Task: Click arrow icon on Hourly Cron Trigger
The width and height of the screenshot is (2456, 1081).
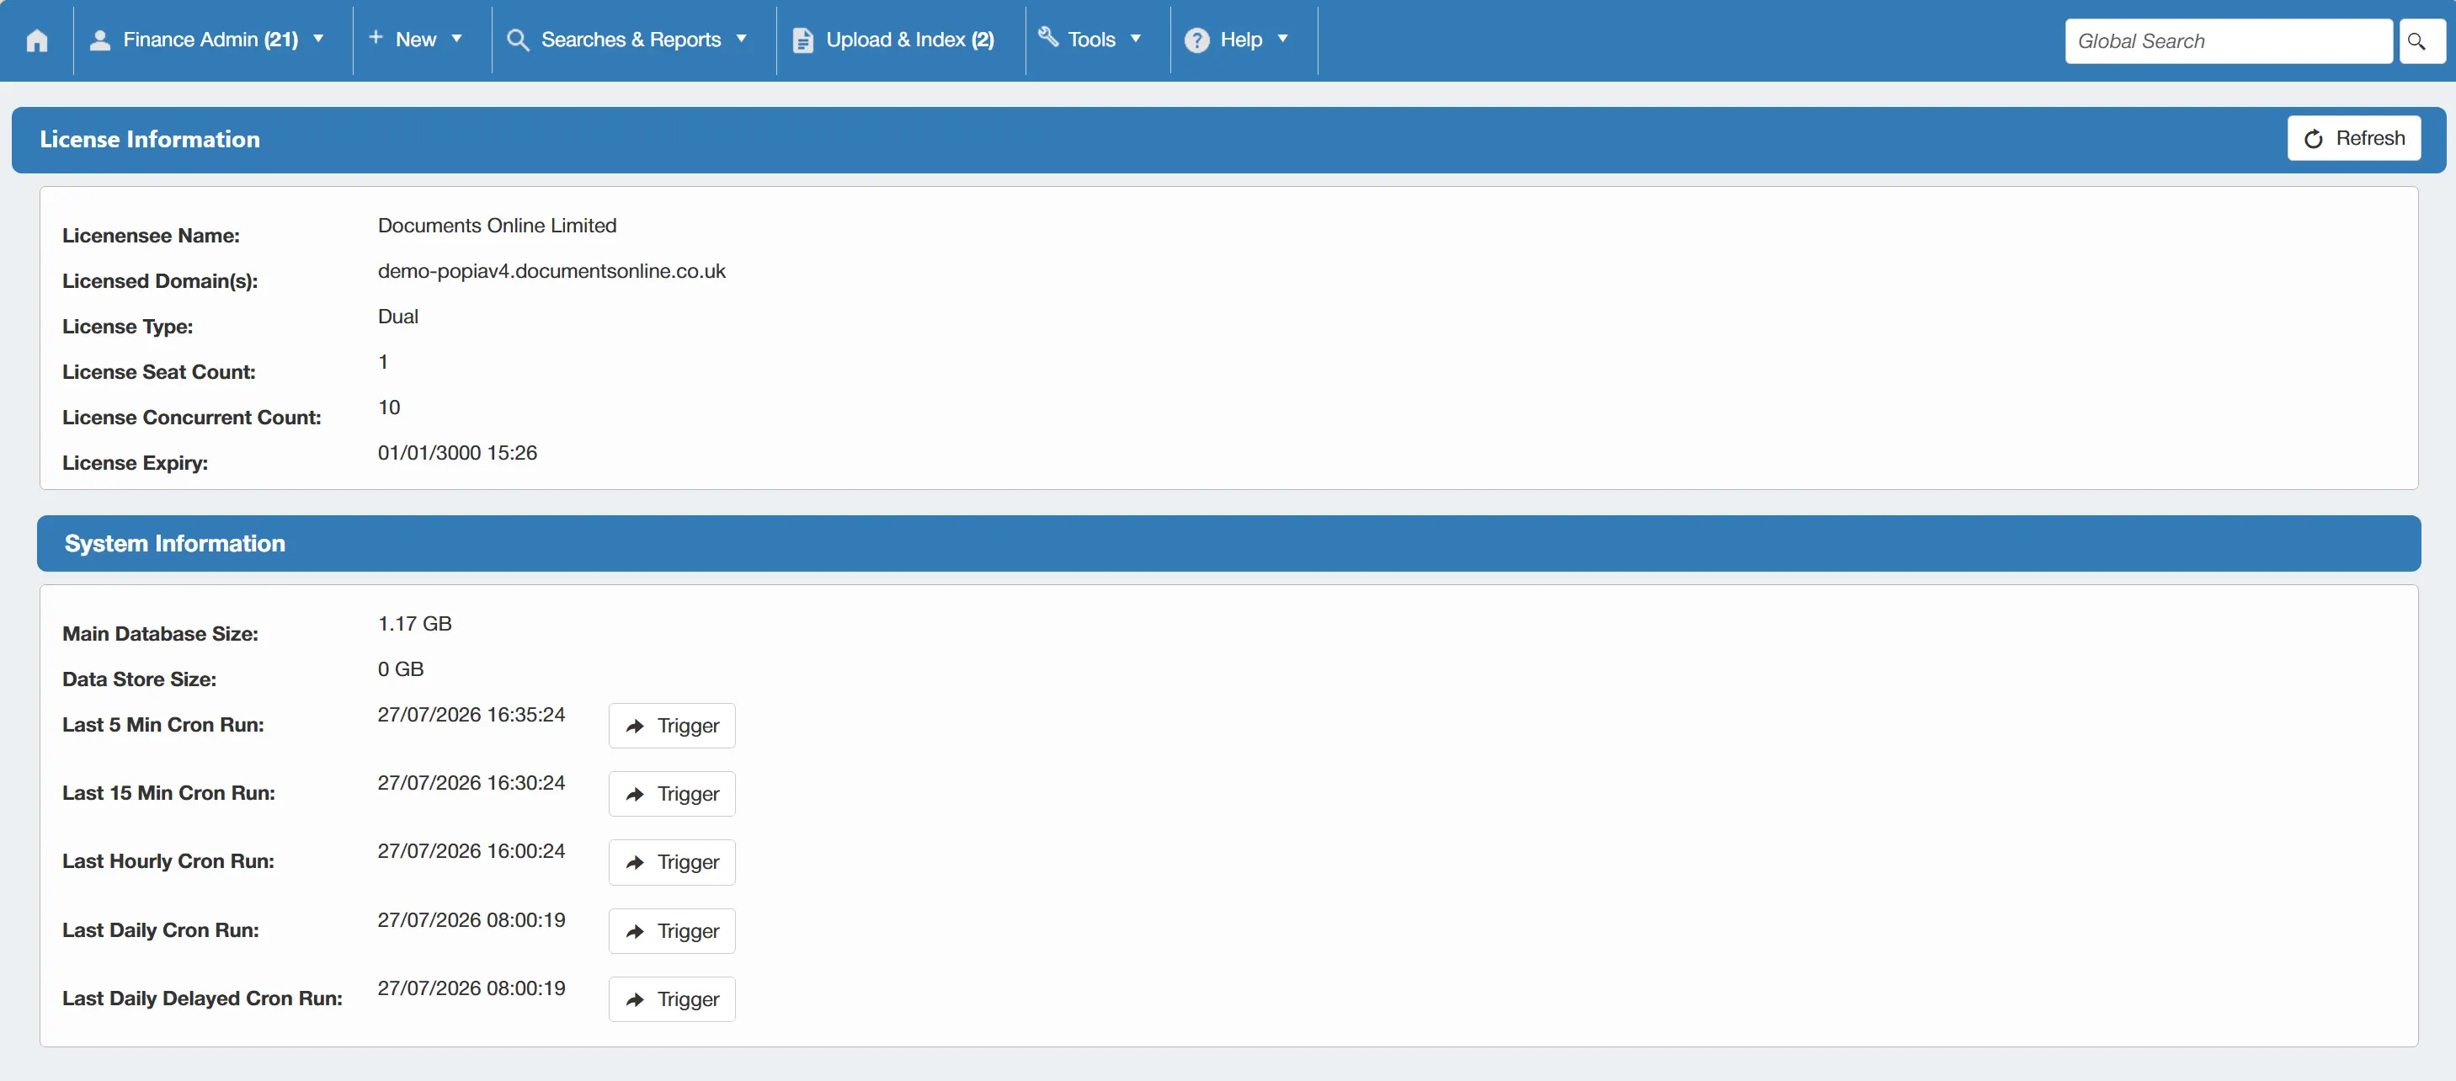Action: (x=635, y=863)
